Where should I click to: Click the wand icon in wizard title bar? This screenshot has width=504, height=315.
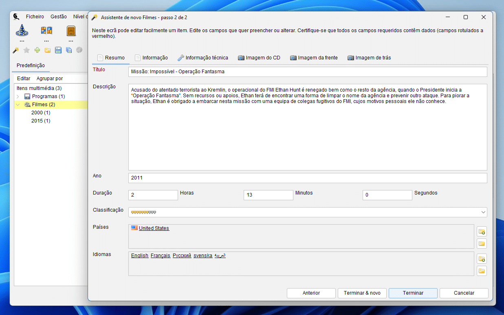(94, 17)
